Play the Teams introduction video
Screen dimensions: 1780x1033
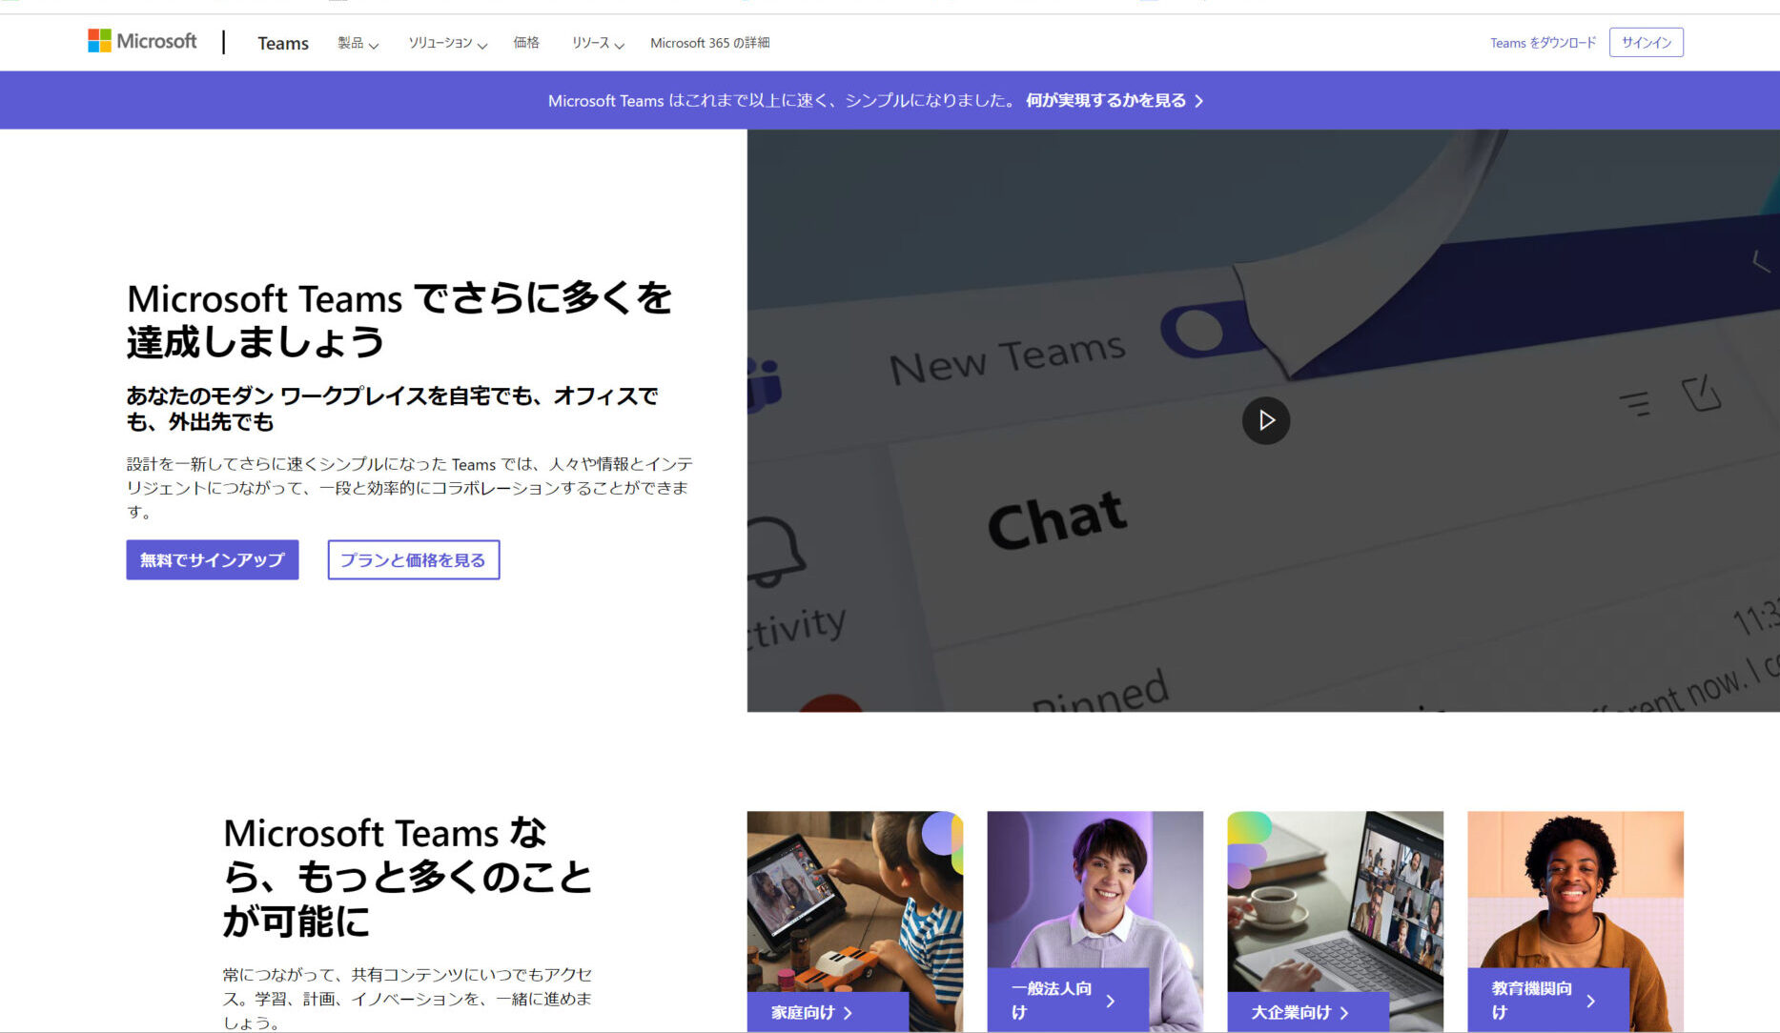[1266, 420]
